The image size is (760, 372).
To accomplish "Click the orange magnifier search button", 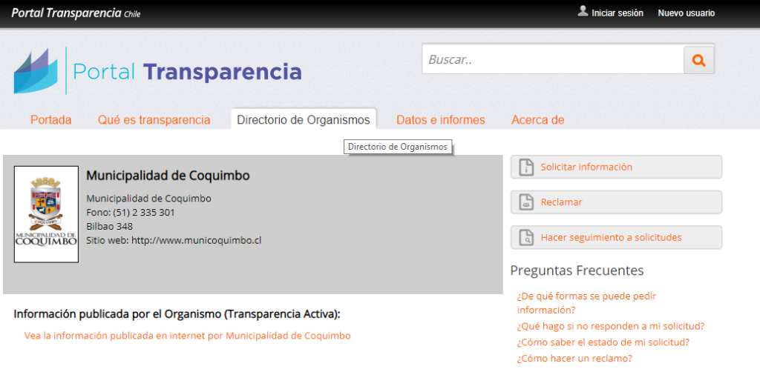I will [x=699, y=61].
